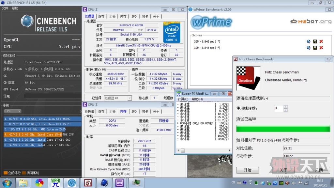Delete the top wPrime score with its red X
This screenshot has width=334, height=188.
point(321,41)
